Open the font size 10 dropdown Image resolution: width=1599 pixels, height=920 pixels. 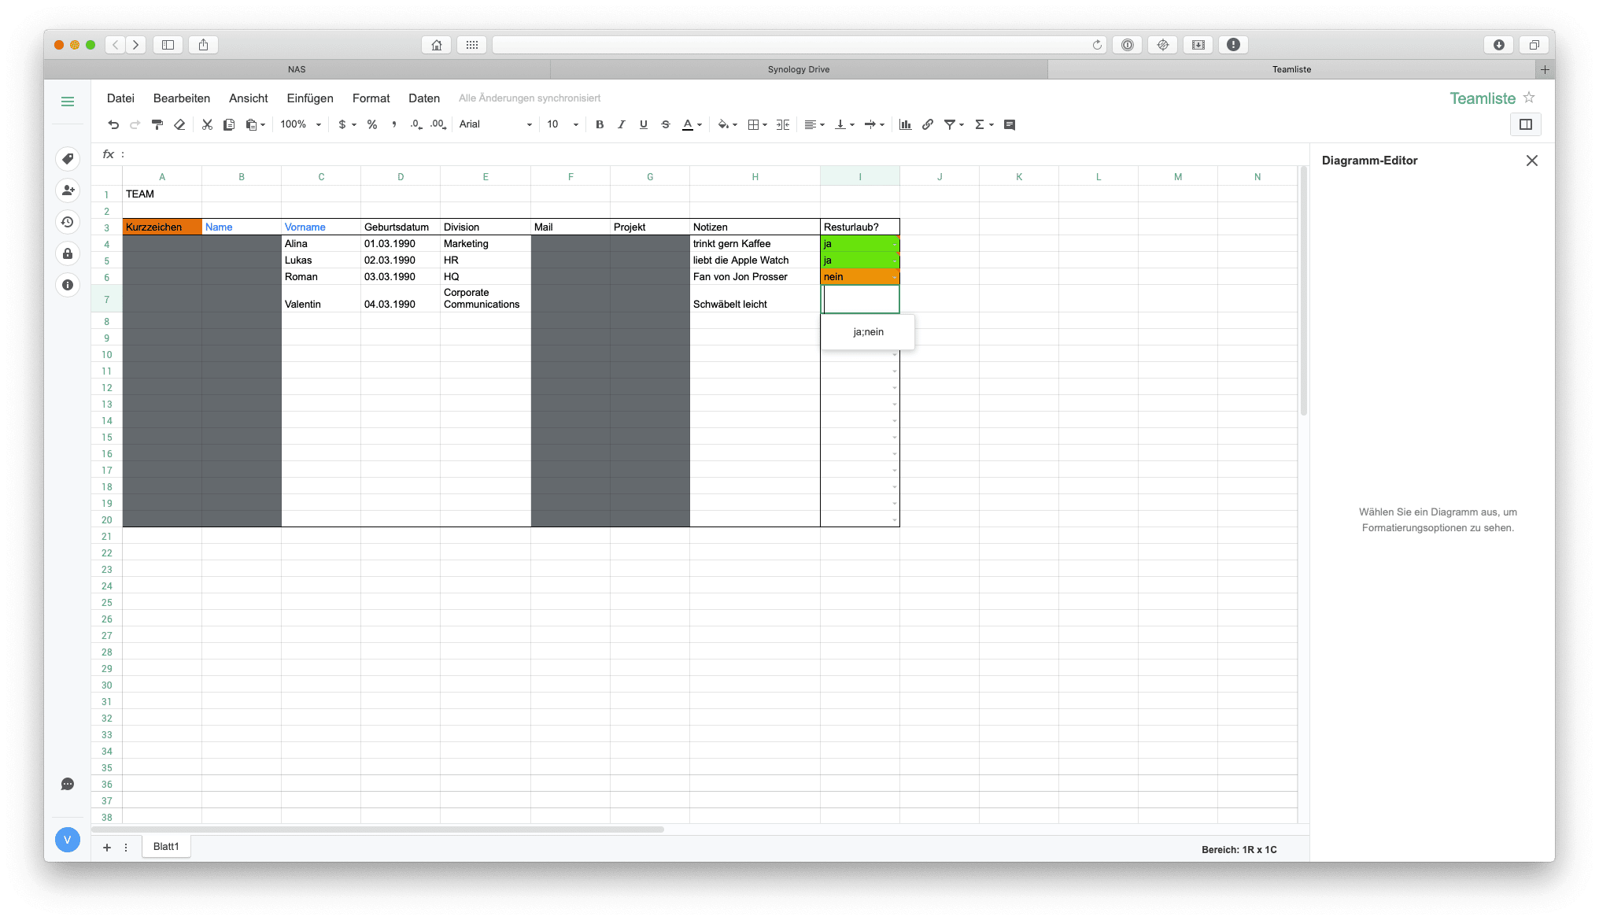(x=563, y=124)
